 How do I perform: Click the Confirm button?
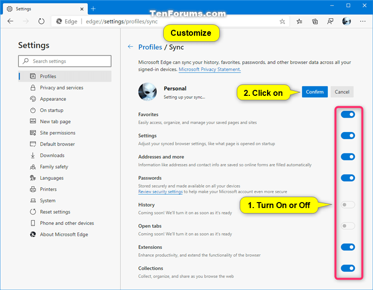314,92
